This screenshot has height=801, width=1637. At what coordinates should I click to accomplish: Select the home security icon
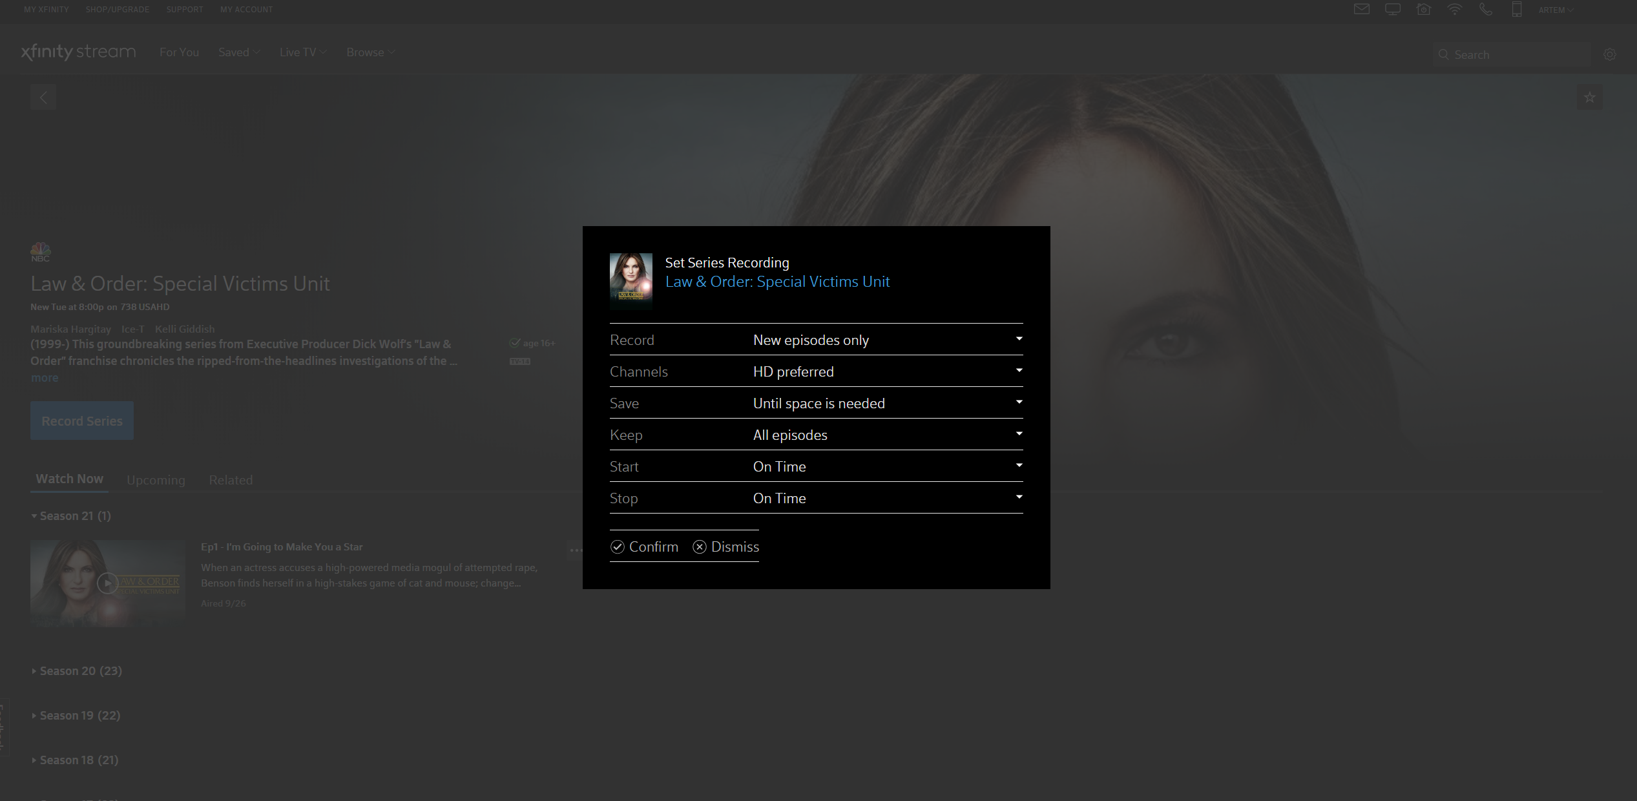[1423, 9]
